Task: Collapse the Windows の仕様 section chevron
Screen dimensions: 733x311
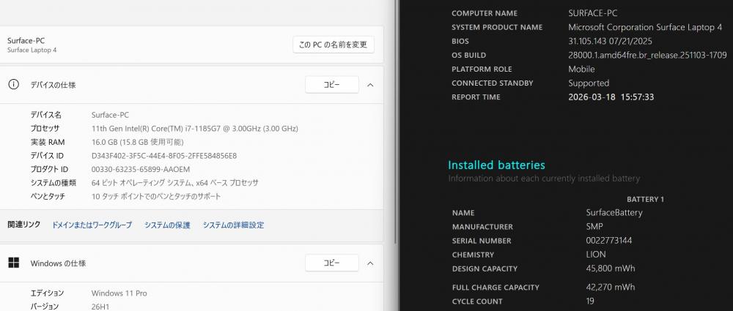Action: tap(370, 263)
